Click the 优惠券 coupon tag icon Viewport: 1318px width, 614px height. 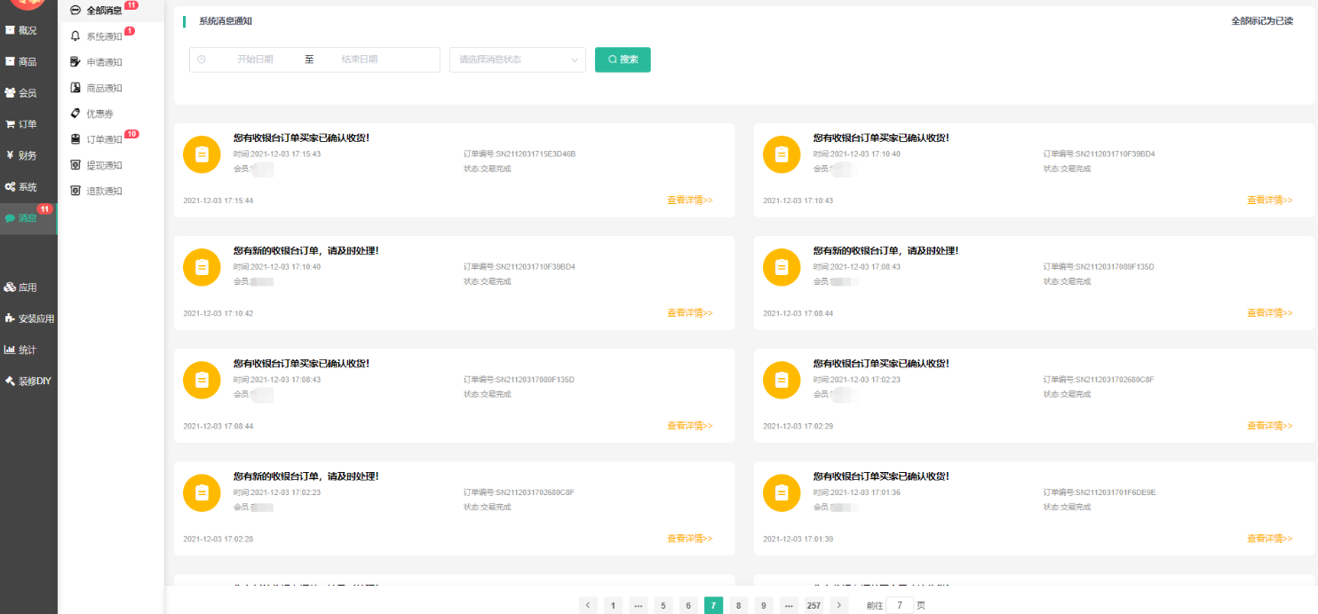pos(75,114)
